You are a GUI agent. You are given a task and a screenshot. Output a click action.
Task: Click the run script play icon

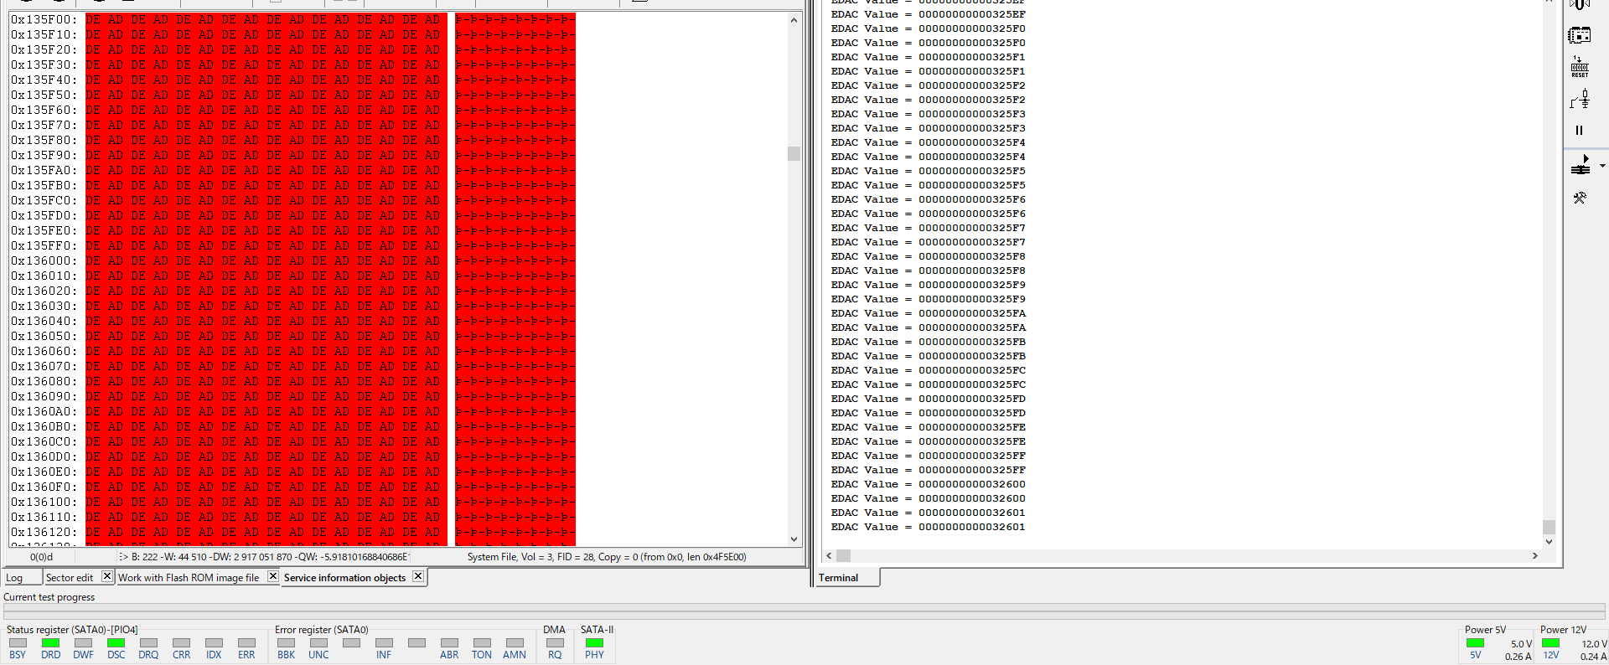click(1581, 165)
